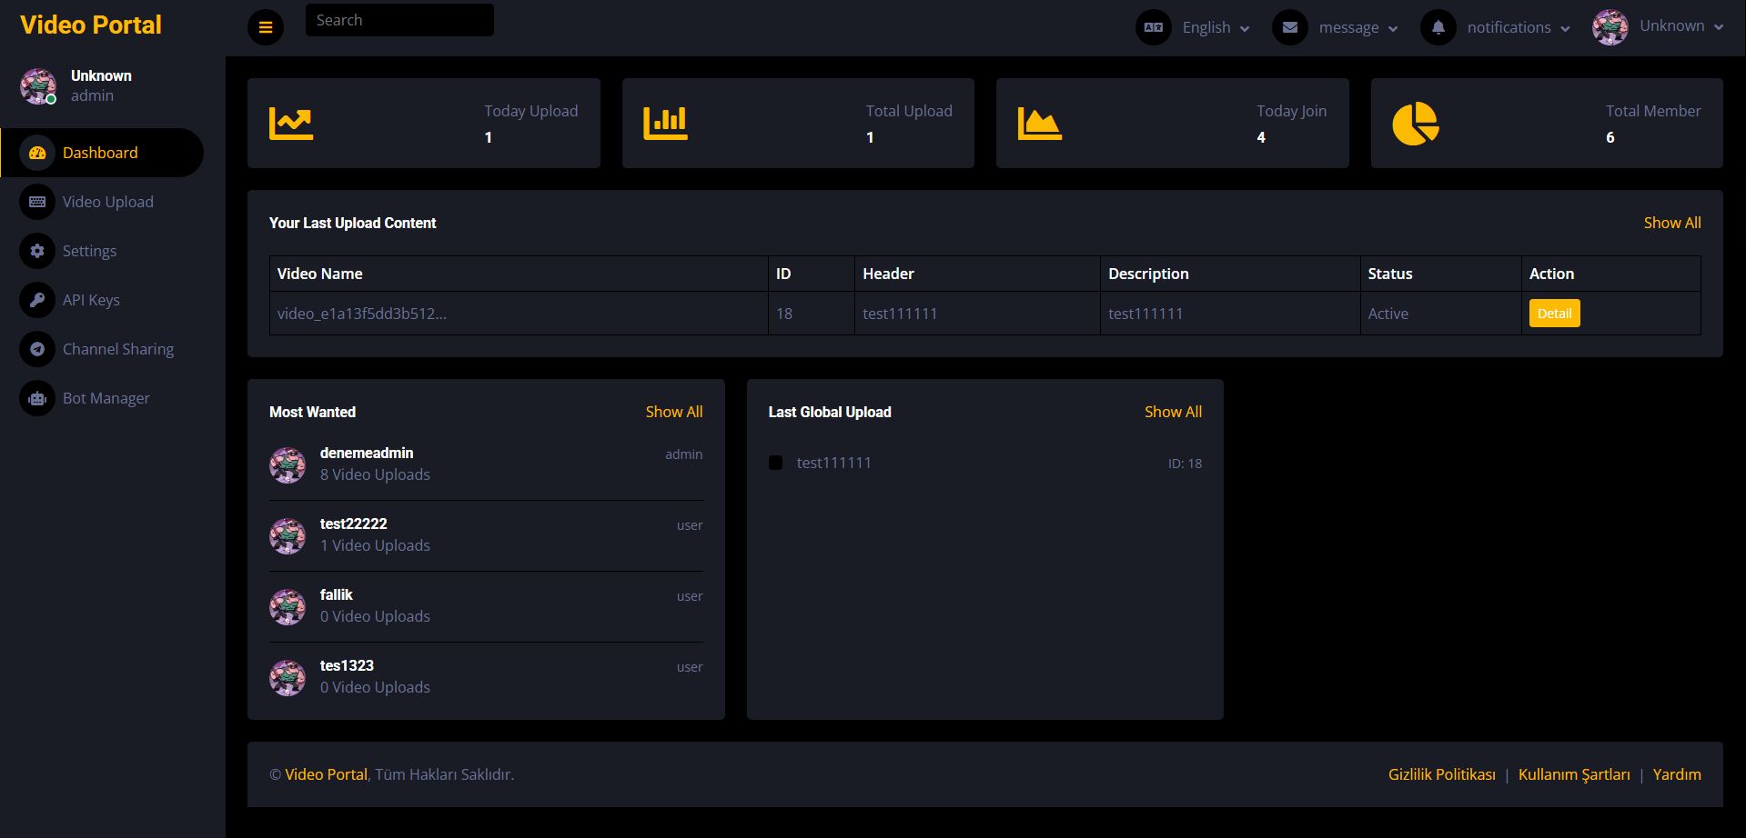The height and width of the screenshot is (838, 1746).
Task: Open the English language dropdown
Action: tap(1215, 27)
